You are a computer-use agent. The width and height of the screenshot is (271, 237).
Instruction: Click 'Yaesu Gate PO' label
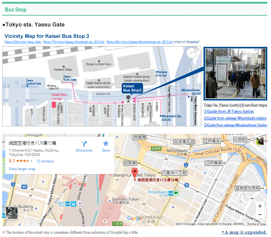click(x=54, y=87)
